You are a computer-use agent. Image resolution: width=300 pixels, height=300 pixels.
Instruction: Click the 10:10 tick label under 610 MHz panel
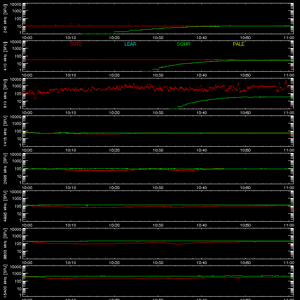pos(70,113)
